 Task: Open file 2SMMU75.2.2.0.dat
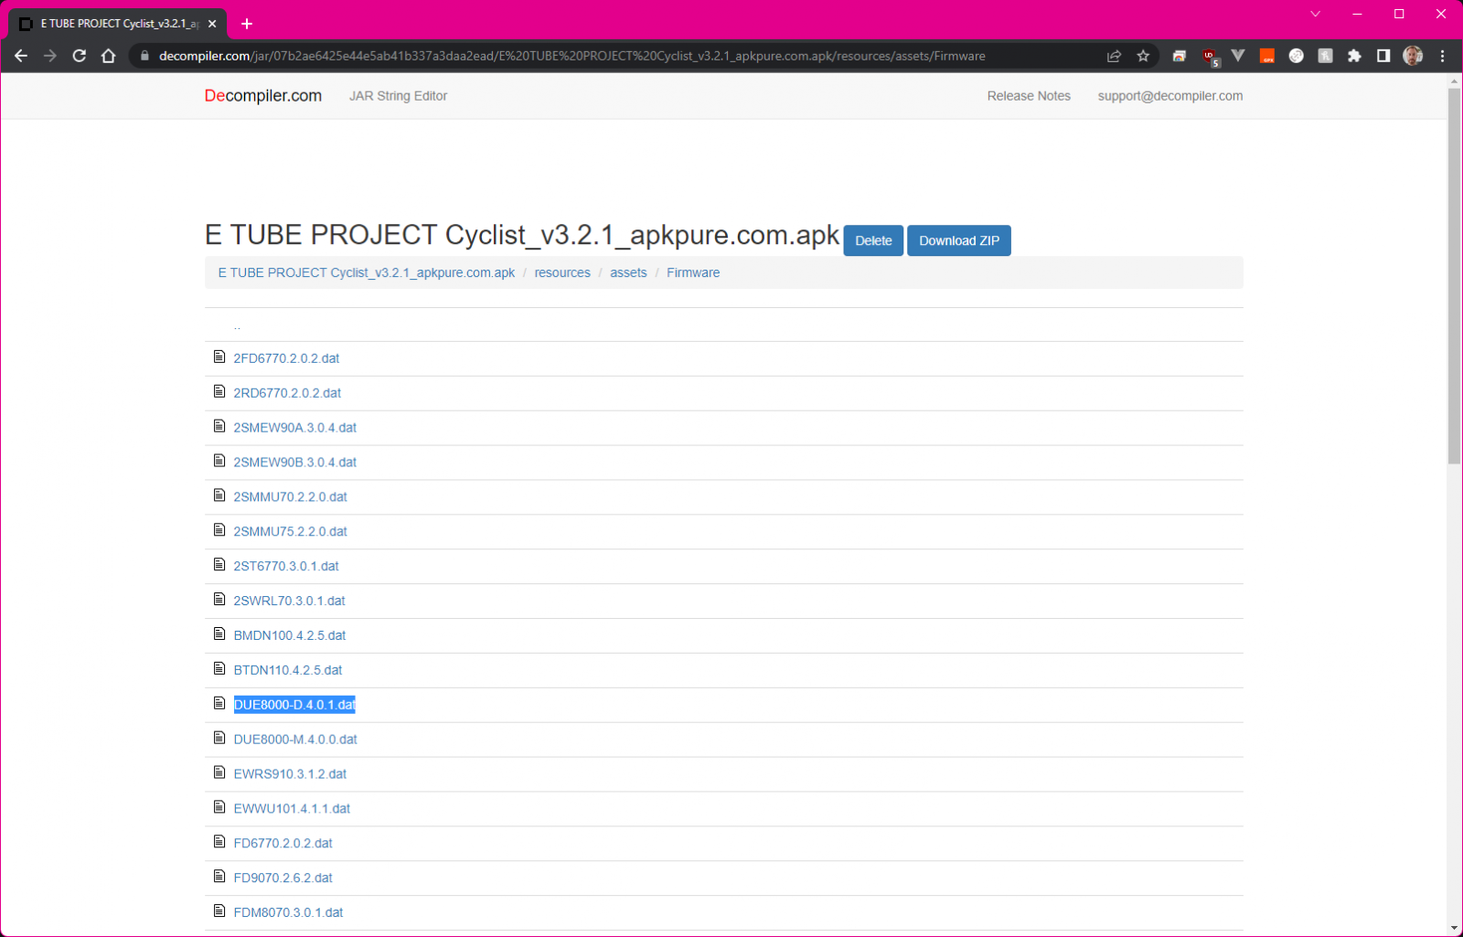291,532
